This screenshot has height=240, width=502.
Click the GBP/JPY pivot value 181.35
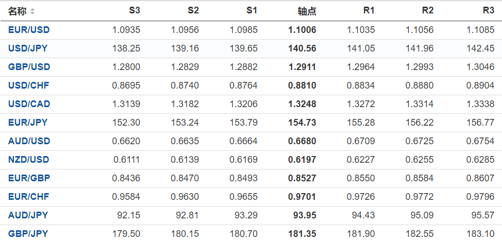[x=303, y=234]
